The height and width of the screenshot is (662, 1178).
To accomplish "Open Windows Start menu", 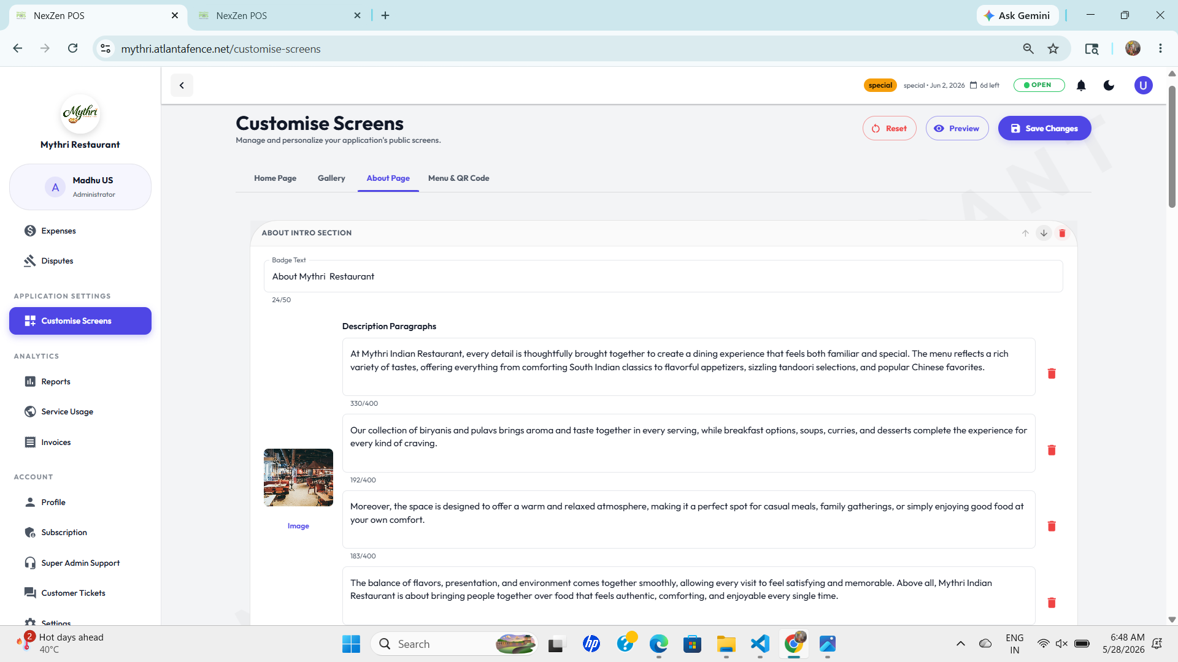I will tap(351, 644).
